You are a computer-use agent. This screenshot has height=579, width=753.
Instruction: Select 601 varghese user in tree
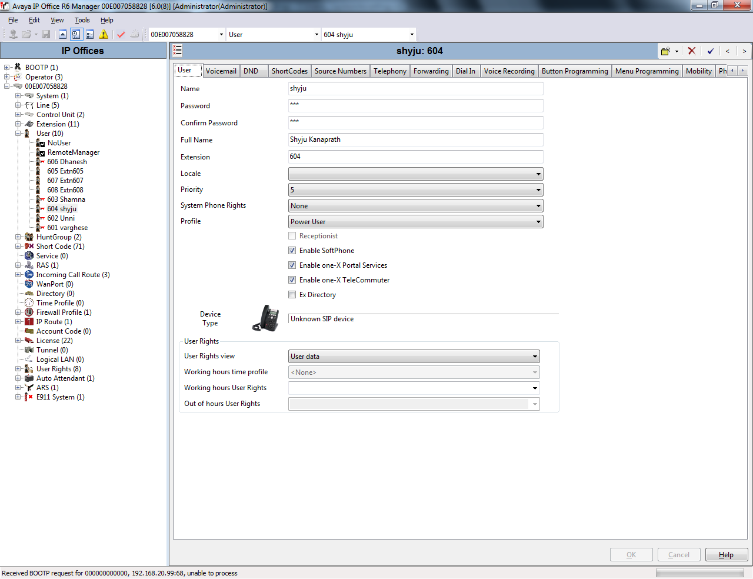pos(68,228)
